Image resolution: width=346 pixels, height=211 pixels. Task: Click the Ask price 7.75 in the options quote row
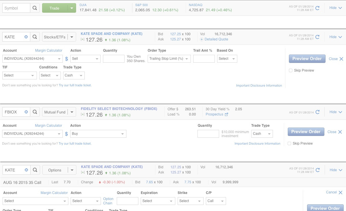click(x=188, y=182)
